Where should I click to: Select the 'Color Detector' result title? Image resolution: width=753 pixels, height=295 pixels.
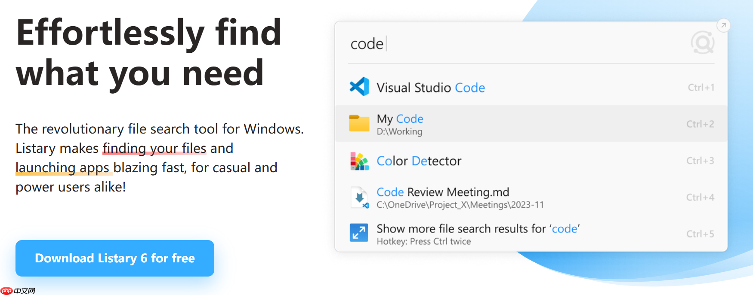click(419, 161)
